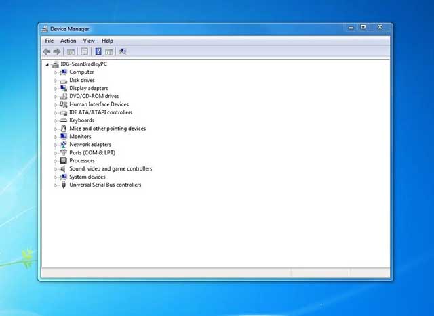
Task: Click the blue Help question-mark icon
Action: pyautogui.click(x=98, y=51)
